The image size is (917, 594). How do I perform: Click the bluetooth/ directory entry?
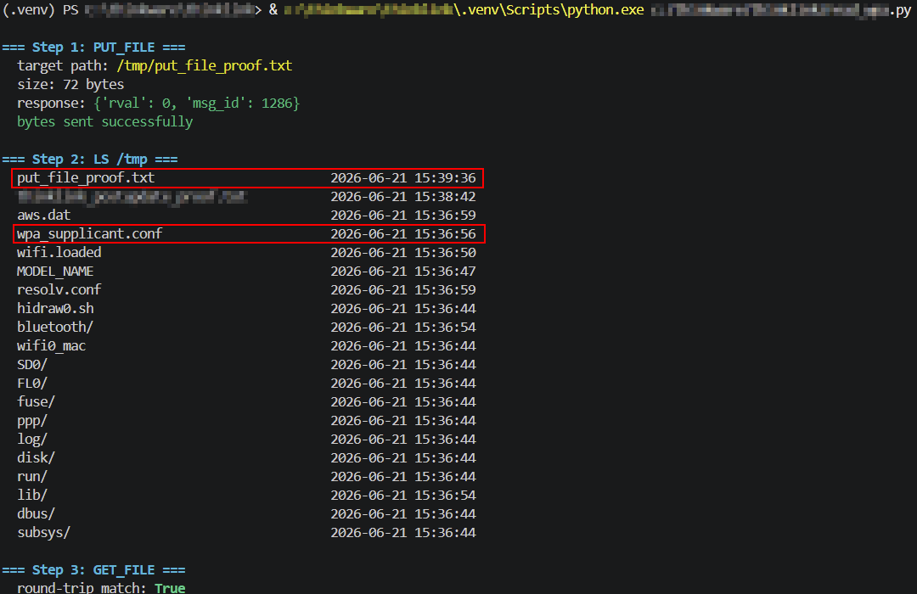coord(55,328)
